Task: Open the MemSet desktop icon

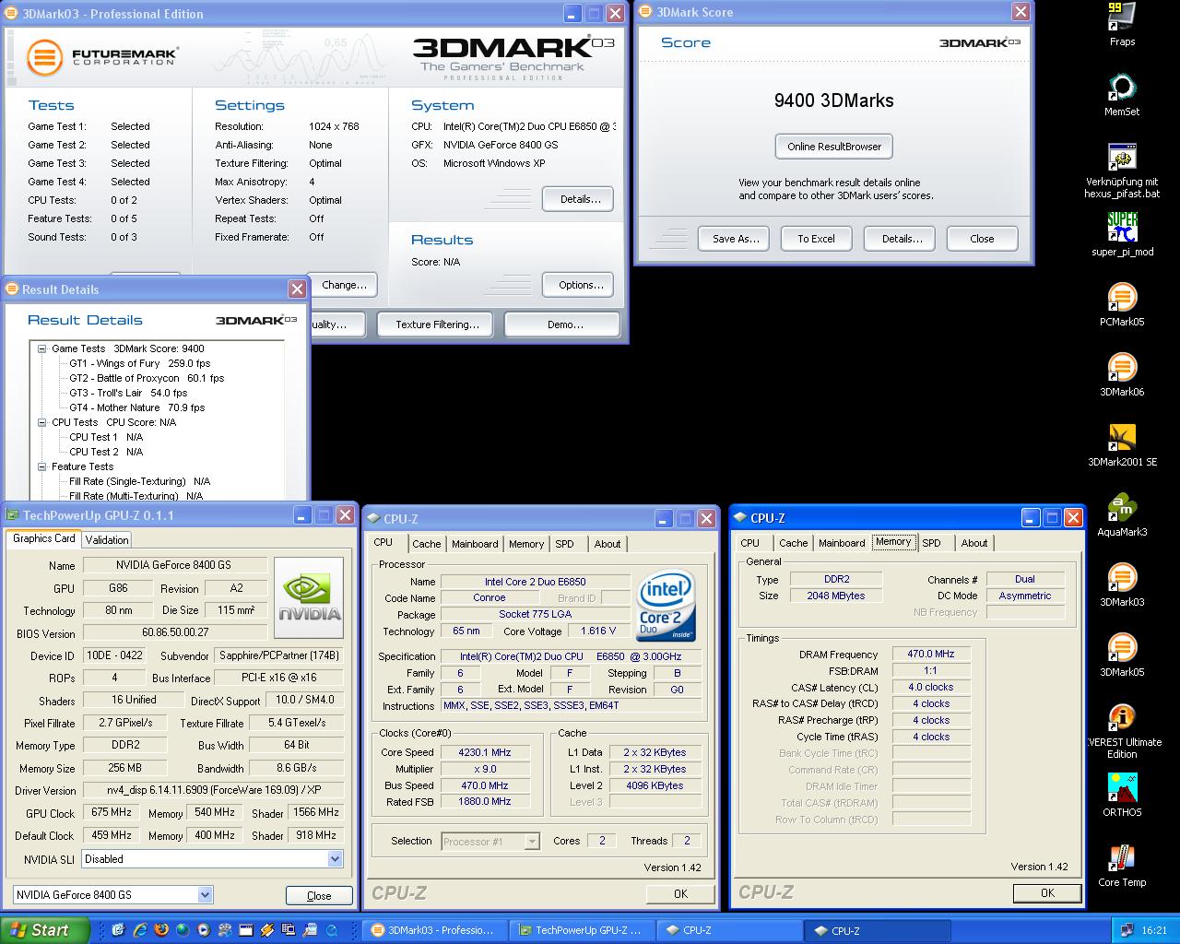Action: (1122, 95)
